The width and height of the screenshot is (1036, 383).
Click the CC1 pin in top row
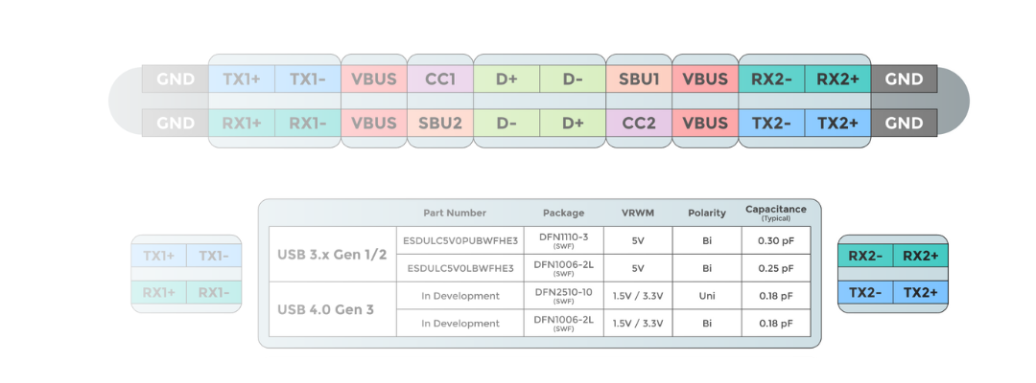pyautogui.click(x=440, y=79)
